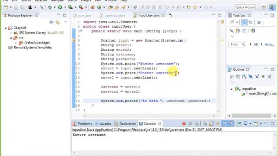Click the Open Type icon in the toolbar

click(x=110, y=7)
